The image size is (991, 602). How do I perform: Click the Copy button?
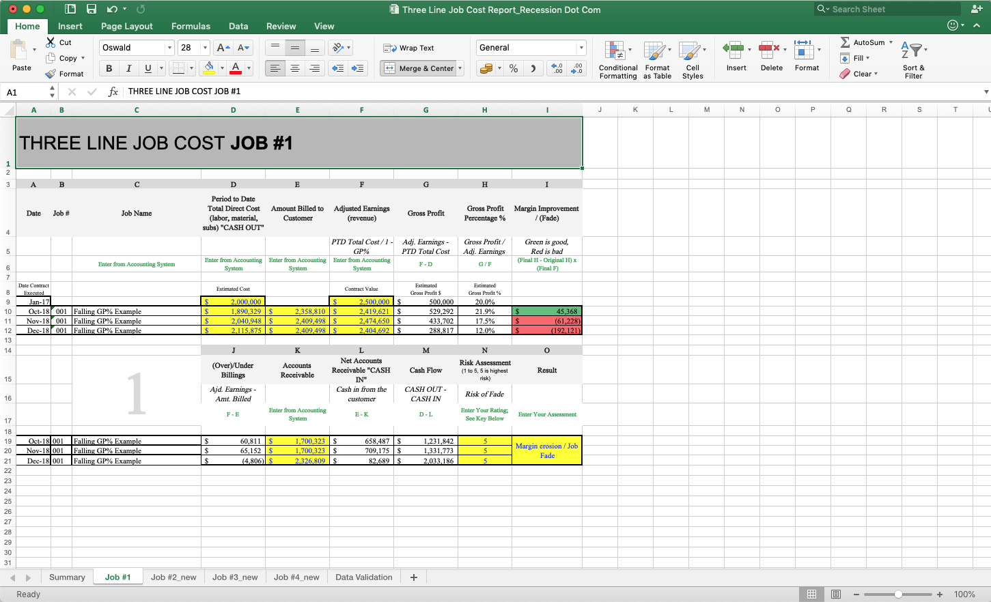tap(61, 58)
